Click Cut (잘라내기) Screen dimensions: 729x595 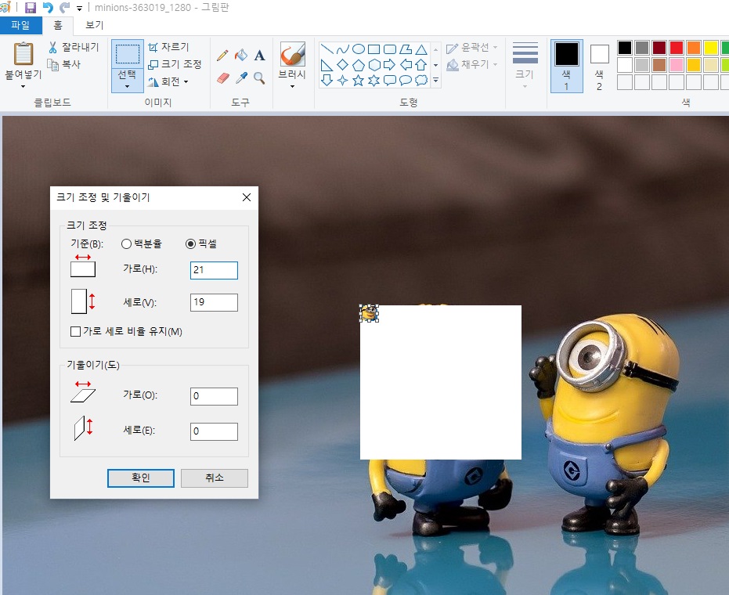[74, 47]
